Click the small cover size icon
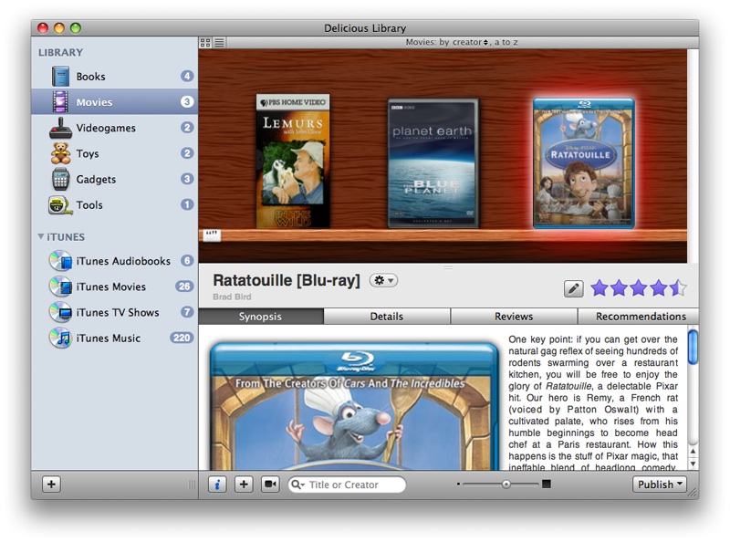730x542 pixels. [459, 485]
